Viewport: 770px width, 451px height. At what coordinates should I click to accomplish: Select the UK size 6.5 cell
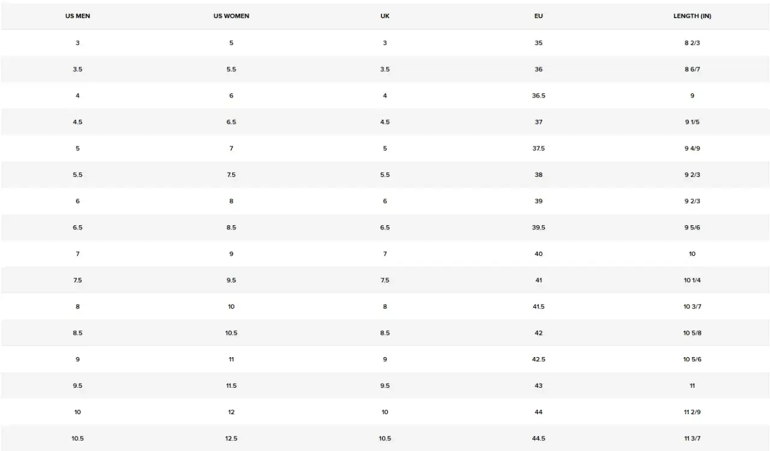point(385,228)
